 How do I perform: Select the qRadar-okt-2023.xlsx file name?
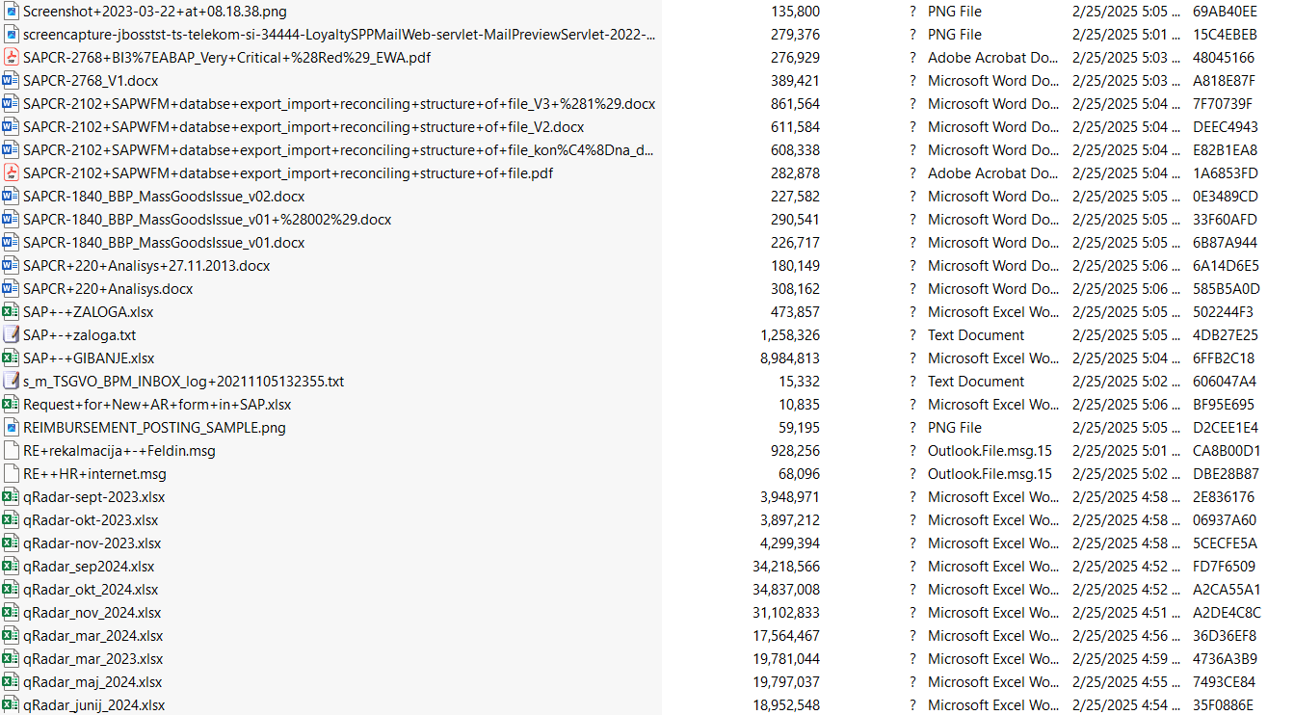91,520
